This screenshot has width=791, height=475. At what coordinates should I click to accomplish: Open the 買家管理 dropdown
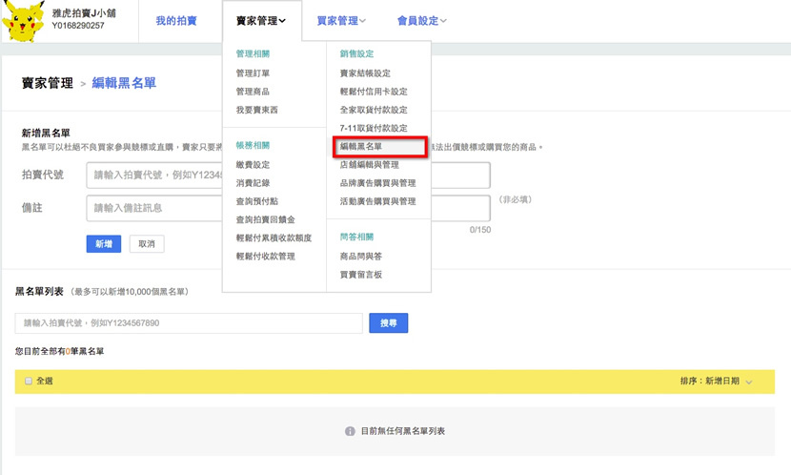(x=340, y=21)
